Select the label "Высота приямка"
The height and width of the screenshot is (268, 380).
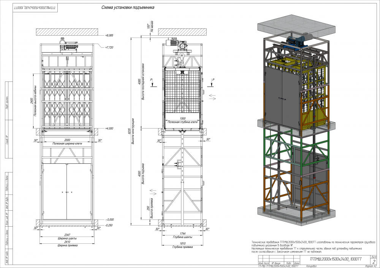152,208
